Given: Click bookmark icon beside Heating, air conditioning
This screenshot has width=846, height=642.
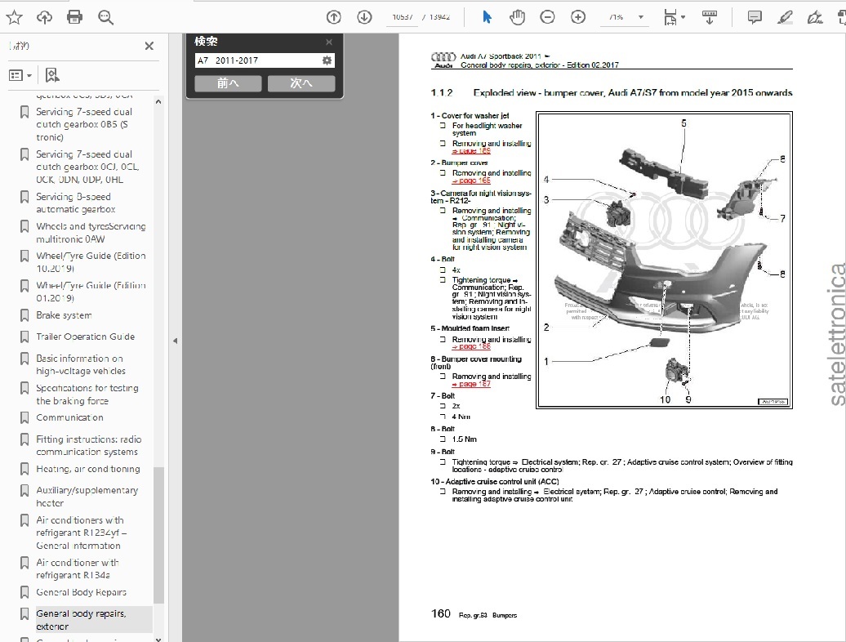Looking at the screenshot, I should [x=24, y=469].
